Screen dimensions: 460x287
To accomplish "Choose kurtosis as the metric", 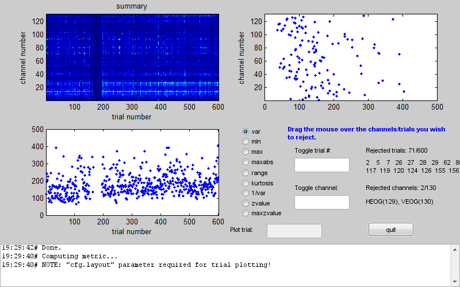I will pyautogui.click(x=247, y=183).
